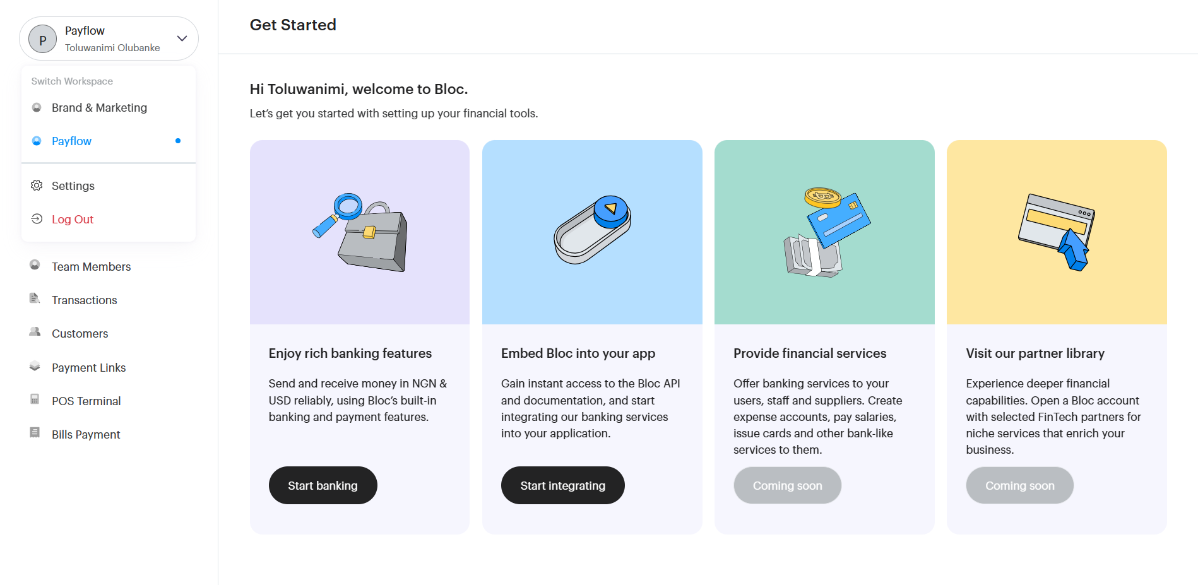
Task: Select the Payflow workspace entry
Action: [109, 141]
